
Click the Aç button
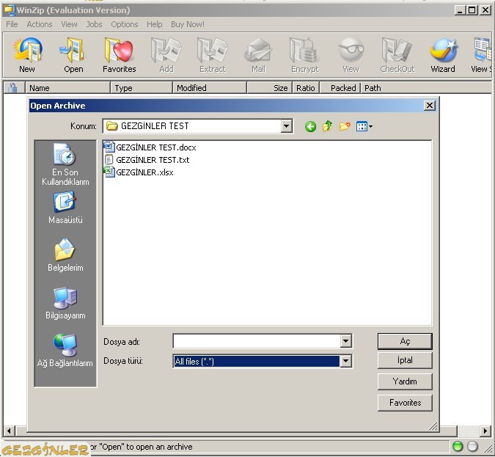point(405,341)
